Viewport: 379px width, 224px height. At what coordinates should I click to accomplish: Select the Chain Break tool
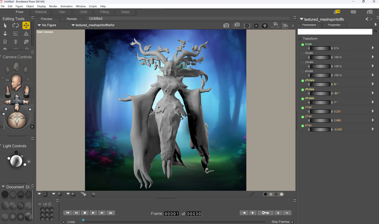[26, 42]
